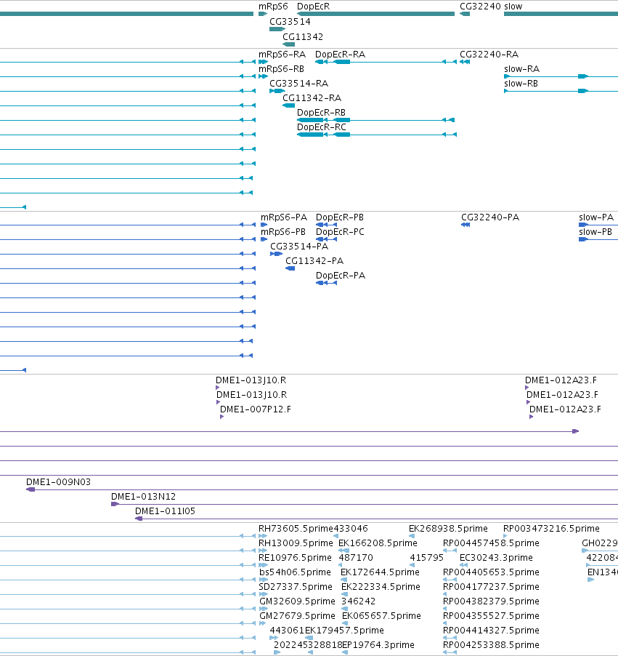The height and width of the screenshot is (656, 618).
Task: Open EST RH73605.5prime
Action: pyautogui.click(x=296, y=529)
